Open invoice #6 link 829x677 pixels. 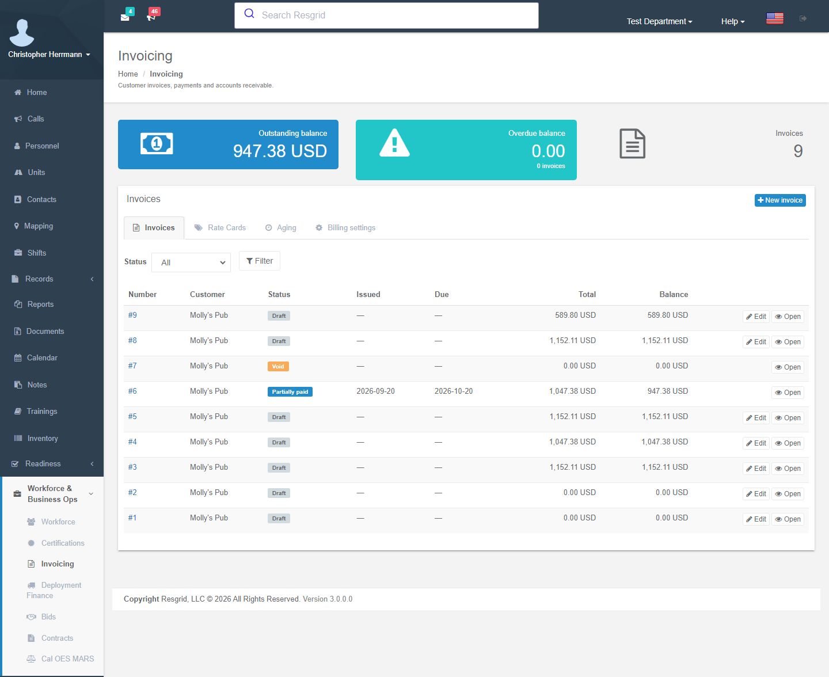pyautogui.click(x=132, y=391)
